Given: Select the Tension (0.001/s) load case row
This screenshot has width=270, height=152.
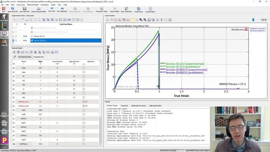Looking at the screenshot, I should click(x=66, y=41).
